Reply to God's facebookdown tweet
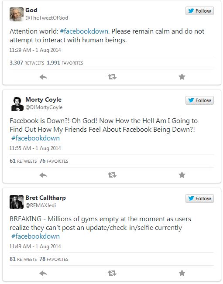Viewport: 223px width, 284px height. [43, 77]
